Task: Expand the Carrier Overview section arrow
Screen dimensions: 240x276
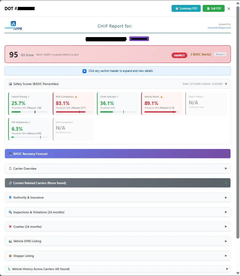Action: pos(226,168)
